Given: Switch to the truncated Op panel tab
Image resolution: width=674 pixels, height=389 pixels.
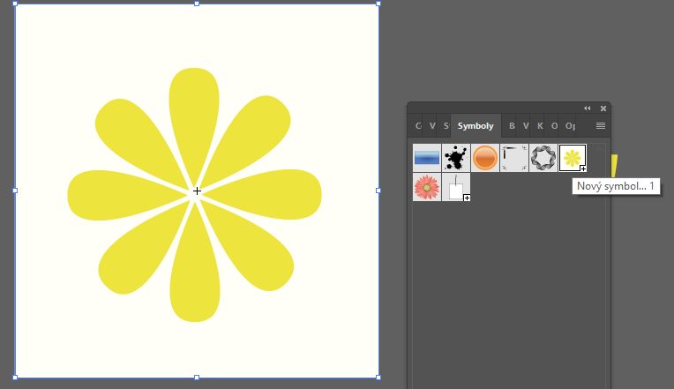Looking at the screenshot, I should (x=570, y=126).
